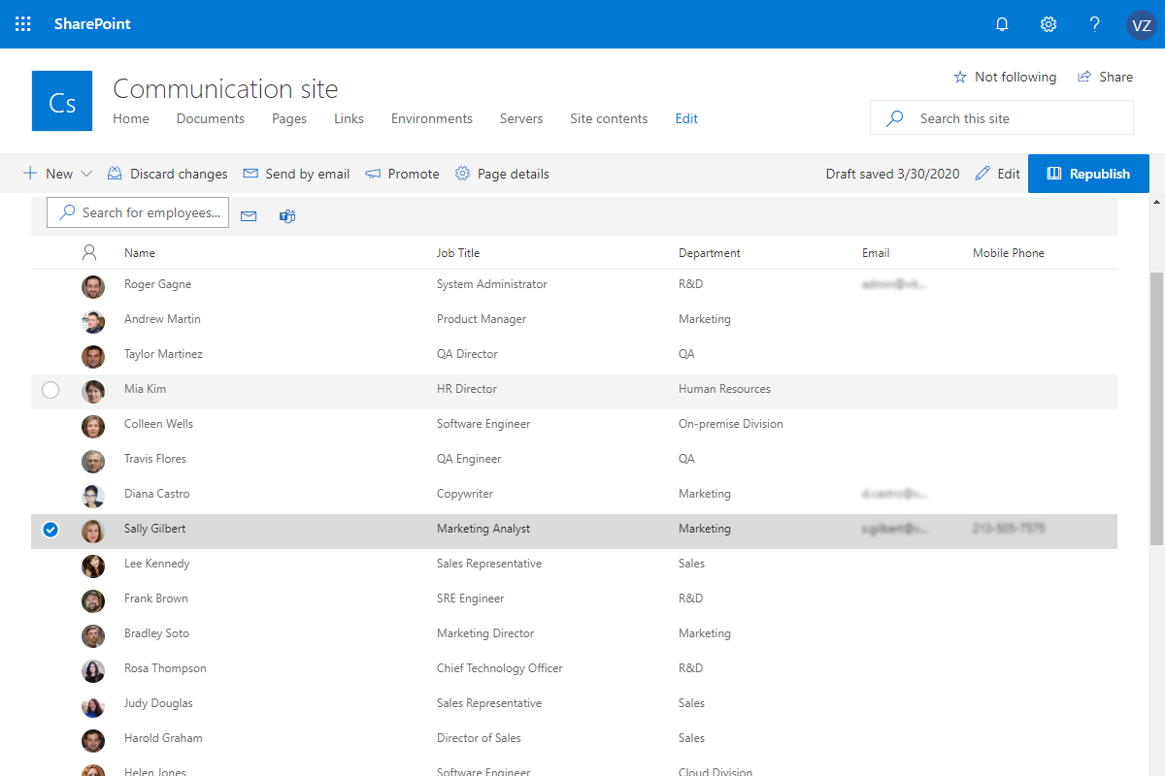
Task: Open the notifications bell
Action: click(1002, 23)
